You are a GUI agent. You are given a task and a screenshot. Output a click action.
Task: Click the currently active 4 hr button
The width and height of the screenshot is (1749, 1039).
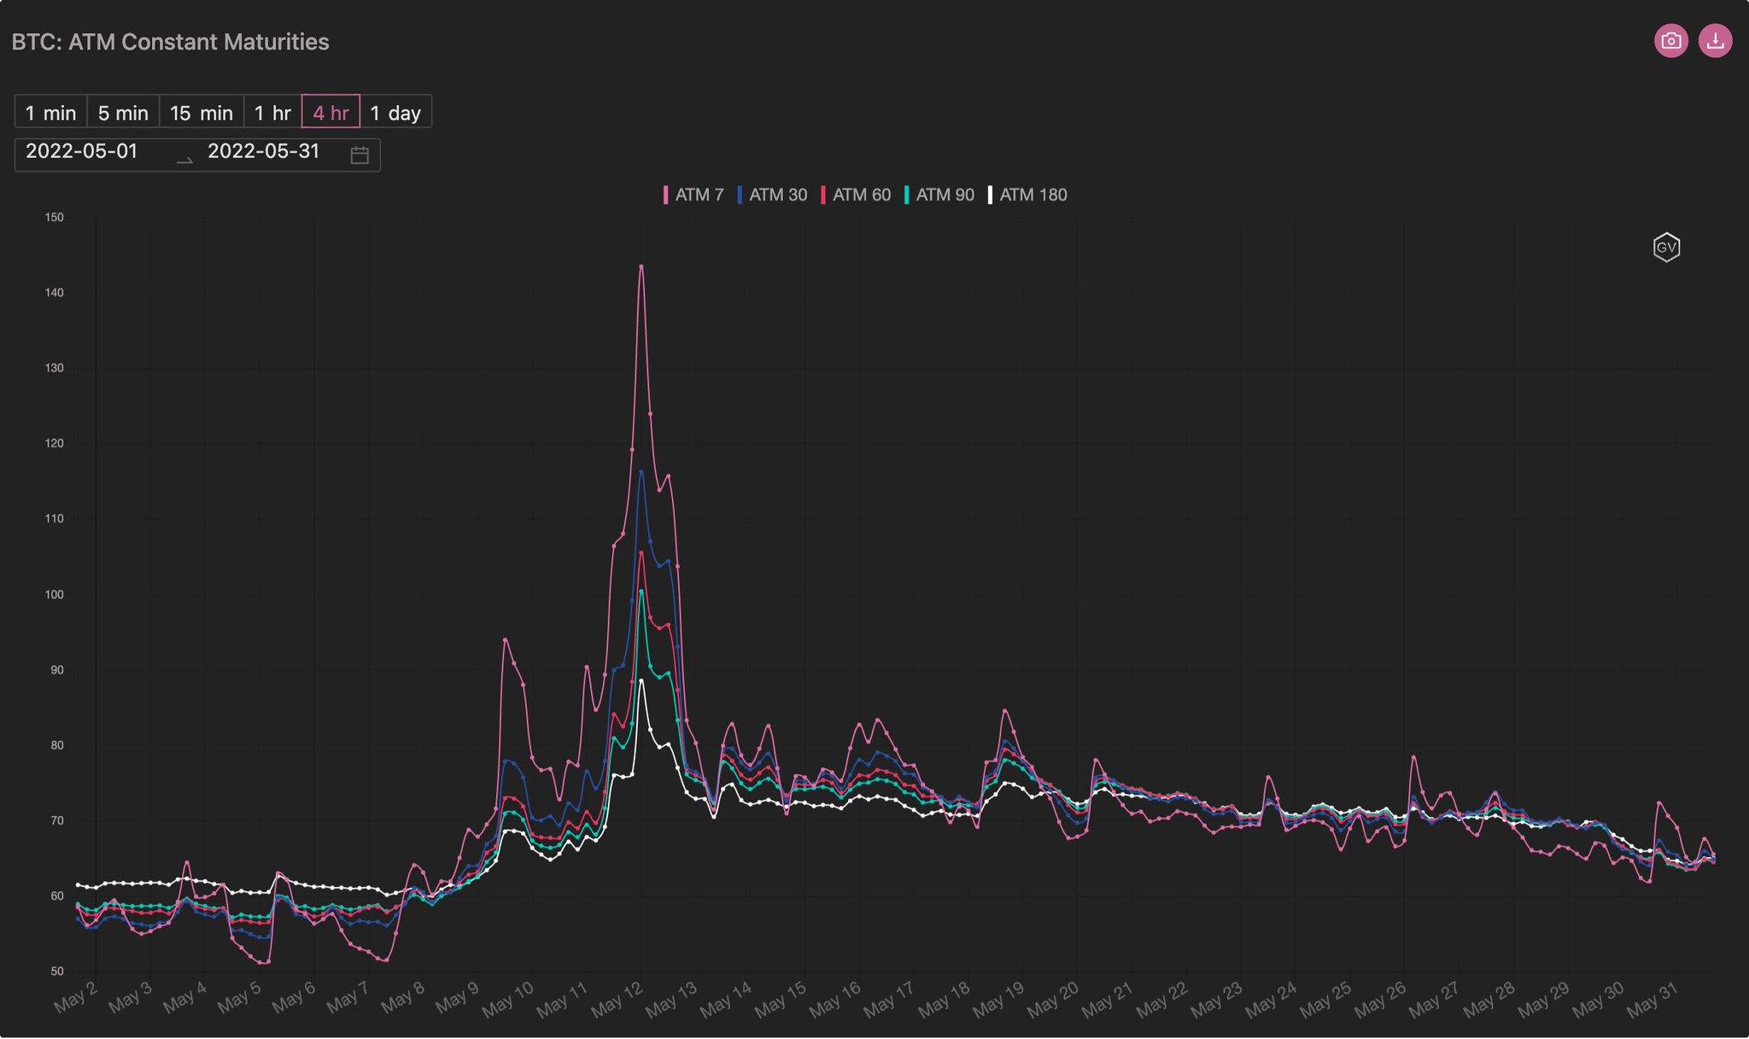(330, 112)
